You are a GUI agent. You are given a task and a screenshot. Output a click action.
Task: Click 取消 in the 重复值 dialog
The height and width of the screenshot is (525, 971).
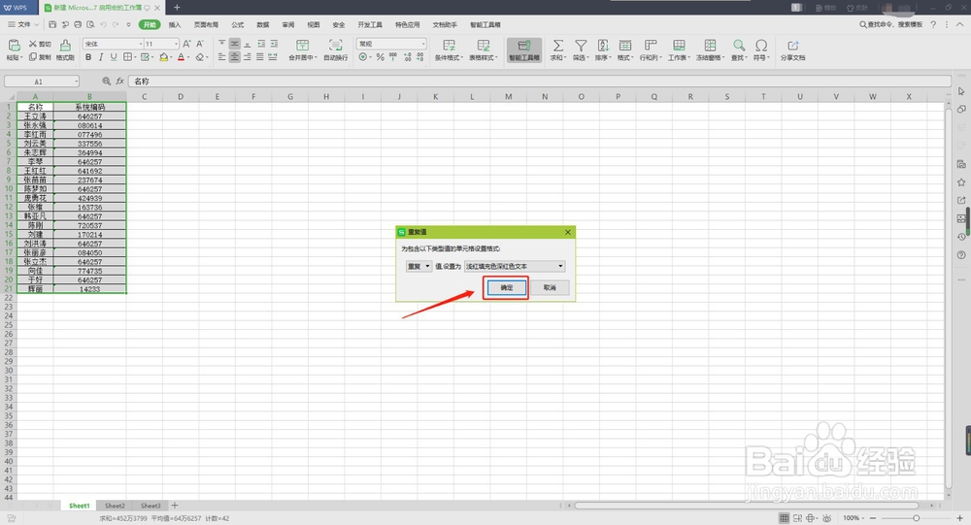(550, 288)
